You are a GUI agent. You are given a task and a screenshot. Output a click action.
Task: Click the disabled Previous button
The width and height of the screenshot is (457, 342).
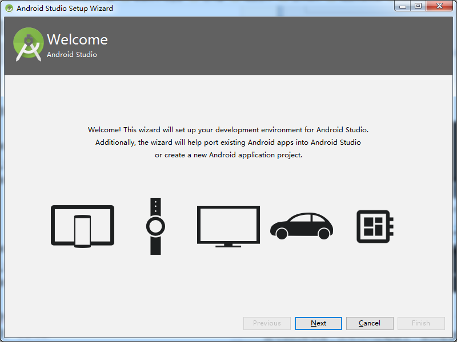267,323
